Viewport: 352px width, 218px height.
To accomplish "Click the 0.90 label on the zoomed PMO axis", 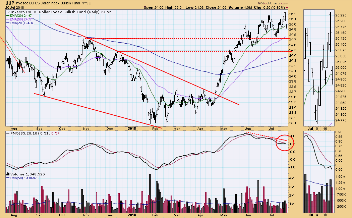I will coord(339,132).
